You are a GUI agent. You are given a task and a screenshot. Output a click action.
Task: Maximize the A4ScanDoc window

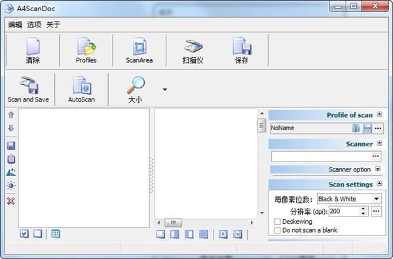(354, 7)
